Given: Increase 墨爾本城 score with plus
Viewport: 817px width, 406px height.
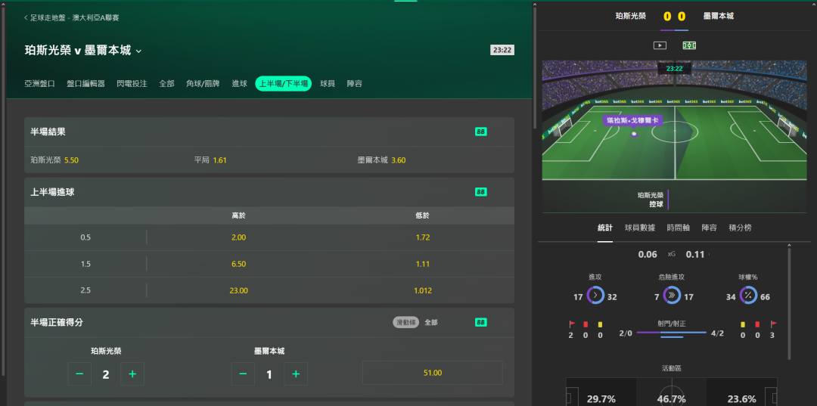Looking at the screenshot, I should pos(296,373).
